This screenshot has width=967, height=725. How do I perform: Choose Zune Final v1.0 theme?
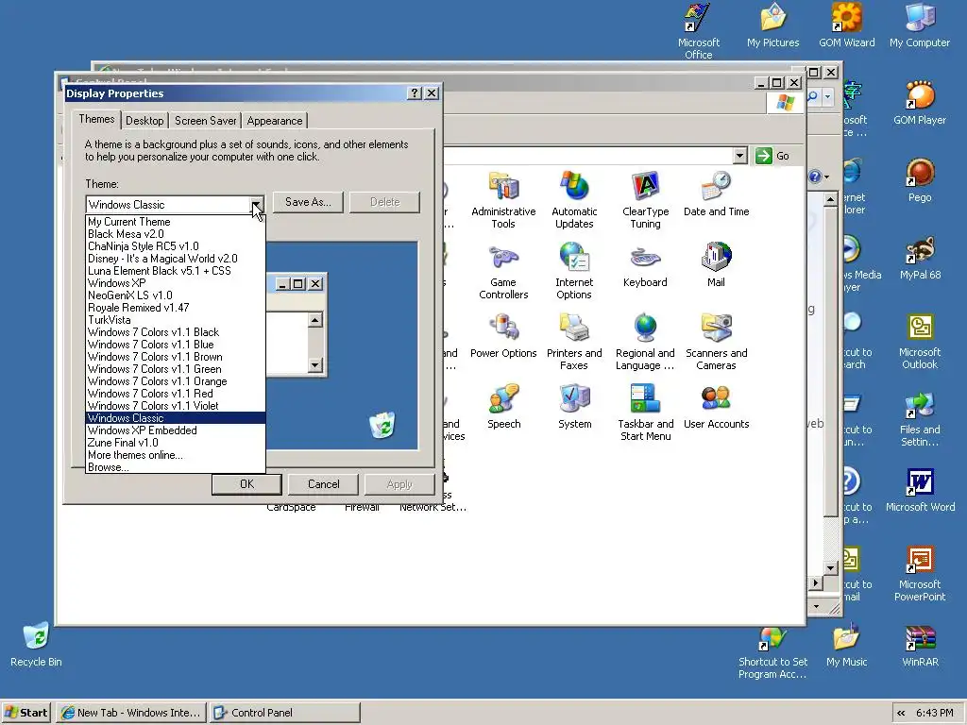tap(175, 443)
